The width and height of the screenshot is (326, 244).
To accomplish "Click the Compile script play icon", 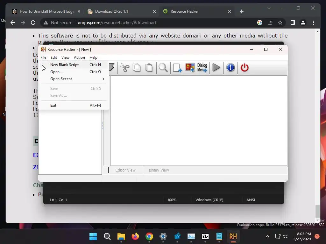I will (216, 68).
